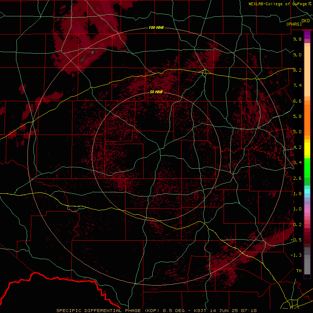Viewport: 313px width, 313px height.
Task: Pick the bright green band of the color bar
Action: coord(307,168)
